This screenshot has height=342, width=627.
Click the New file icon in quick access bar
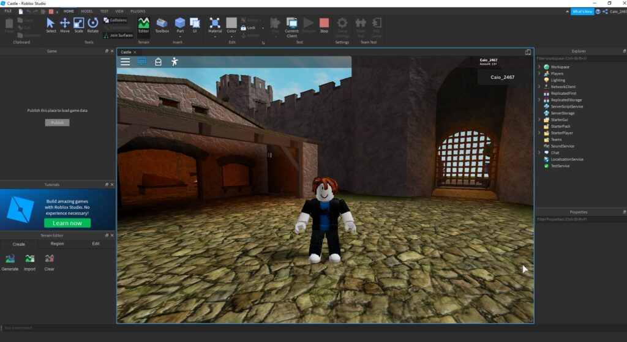21,12
